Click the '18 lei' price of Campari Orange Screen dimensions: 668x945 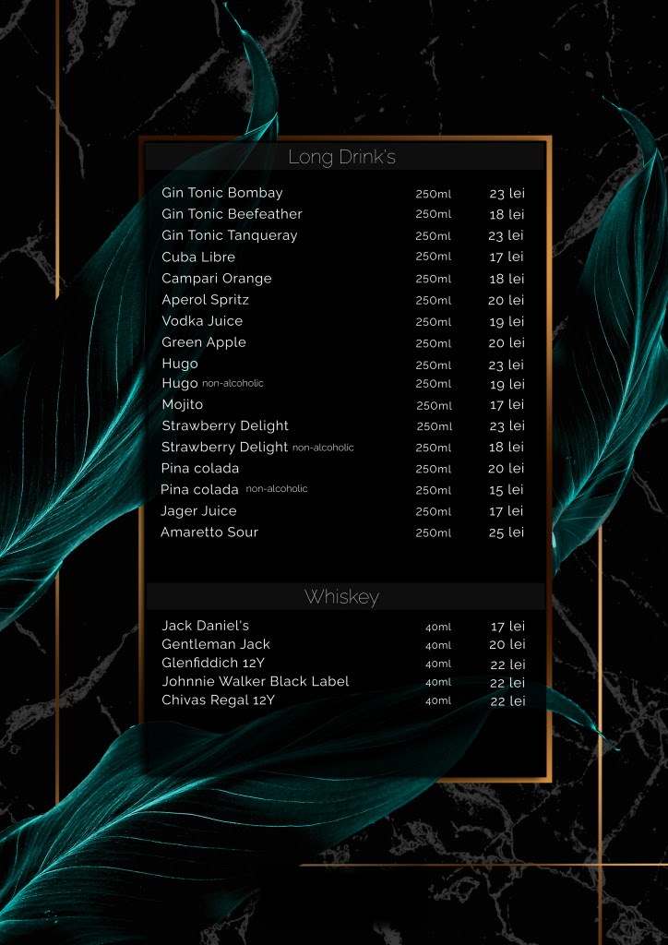coord(507,279)
